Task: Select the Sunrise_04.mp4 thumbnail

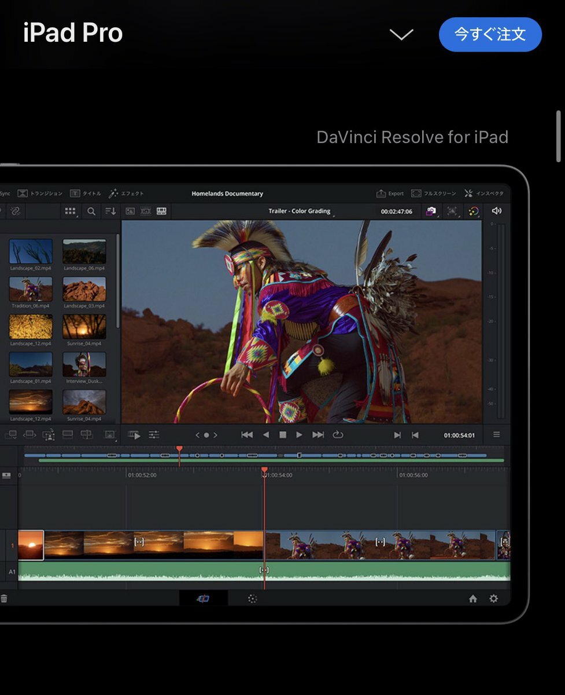Action: point(84,327)
